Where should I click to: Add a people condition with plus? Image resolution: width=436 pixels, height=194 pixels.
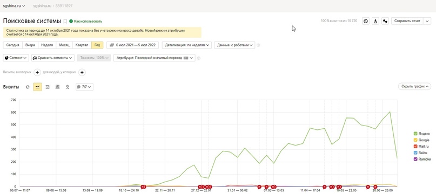(82, 72)
